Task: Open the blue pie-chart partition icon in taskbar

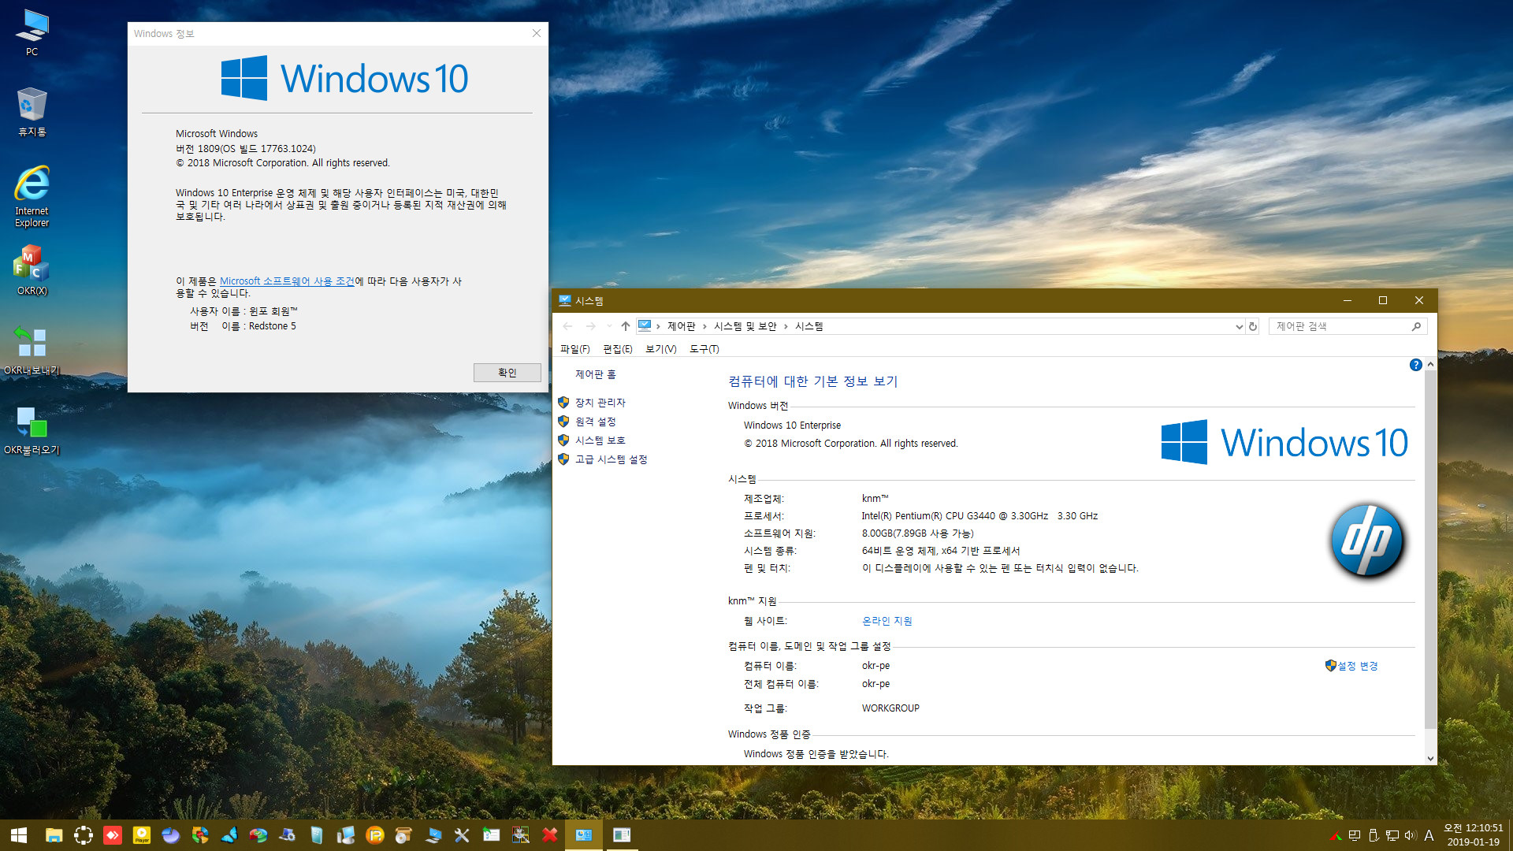Action: point(171,835)
